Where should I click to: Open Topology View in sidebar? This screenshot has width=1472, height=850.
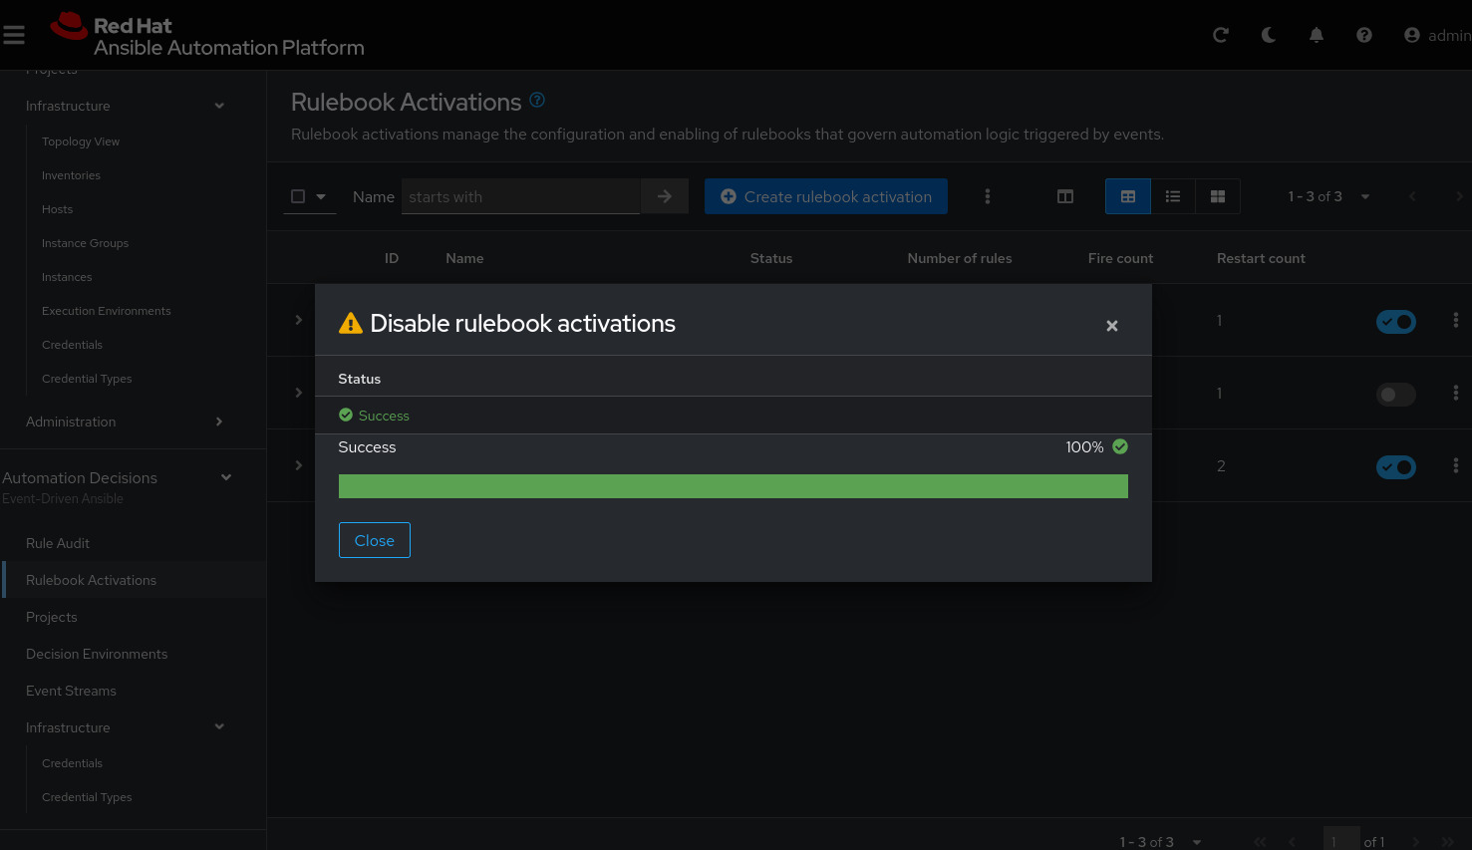click(81, 142)
